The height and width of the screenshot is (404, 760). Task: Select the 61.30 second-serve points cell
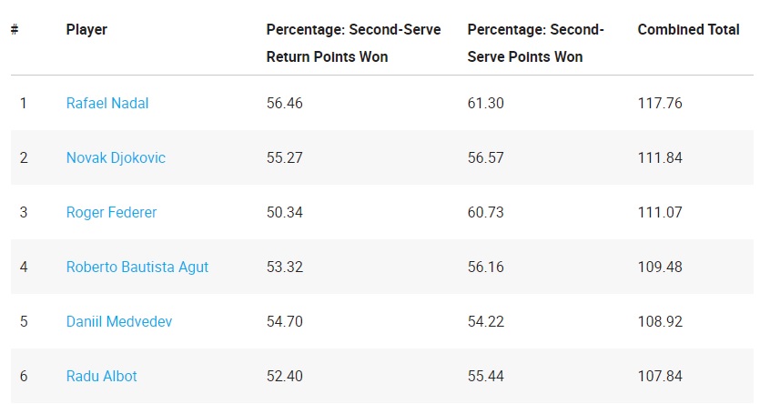[485, 103]
